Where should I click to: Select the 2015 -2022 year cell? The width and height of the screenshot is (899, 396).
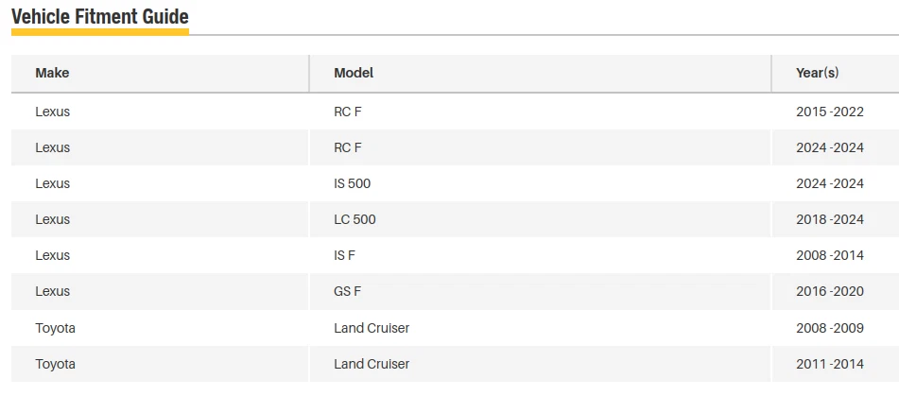point(830,112)
